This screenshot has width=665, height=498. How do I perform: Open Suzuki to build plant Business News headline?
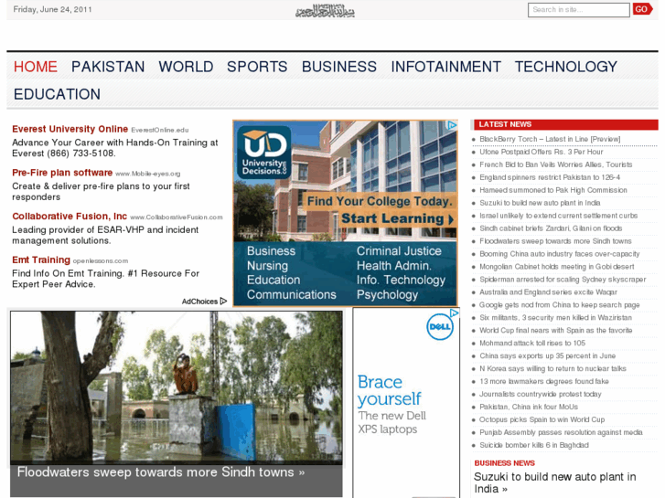point(554,482)
